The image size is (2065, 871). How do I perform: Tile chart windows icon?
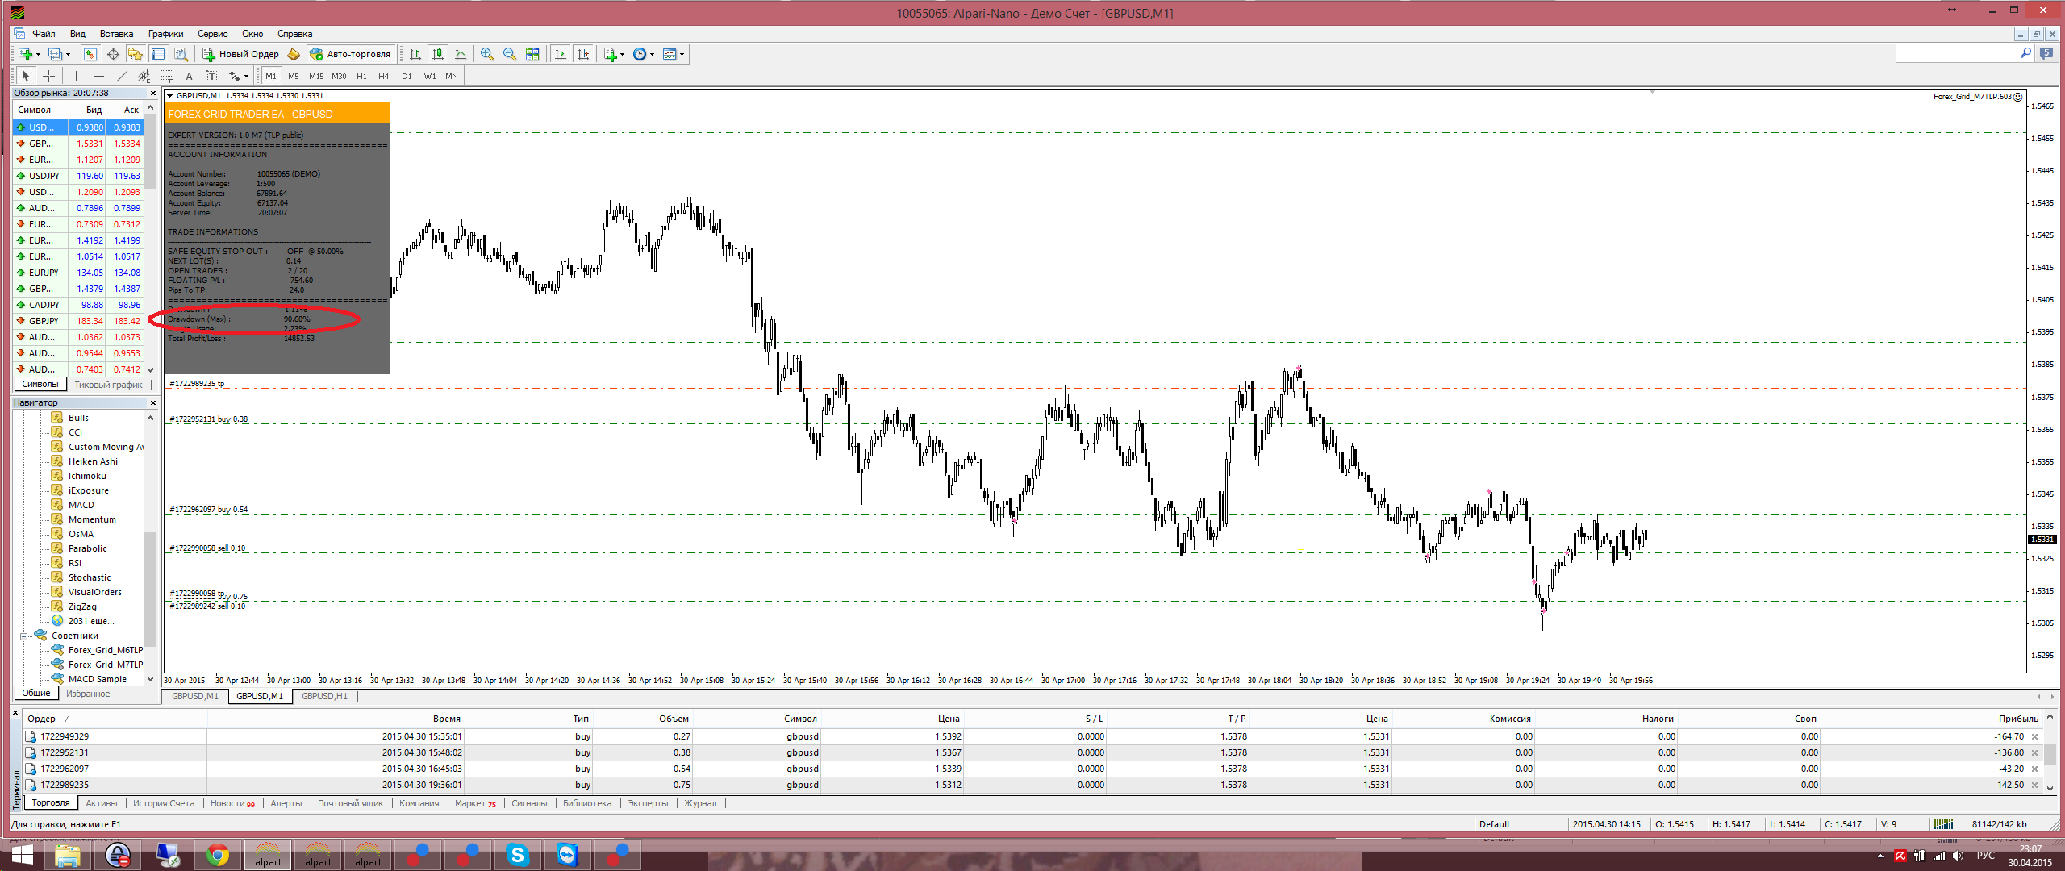(532, 54)
